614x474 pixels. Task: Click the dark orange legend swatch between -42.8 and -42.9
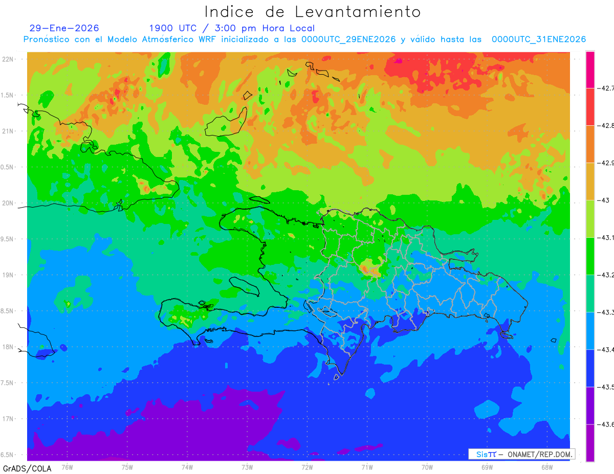(590, 144)
